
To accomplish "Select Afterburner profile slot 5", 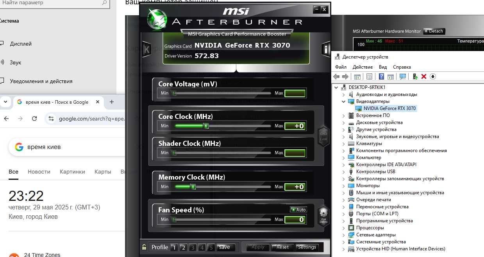I will pos(211,247).
